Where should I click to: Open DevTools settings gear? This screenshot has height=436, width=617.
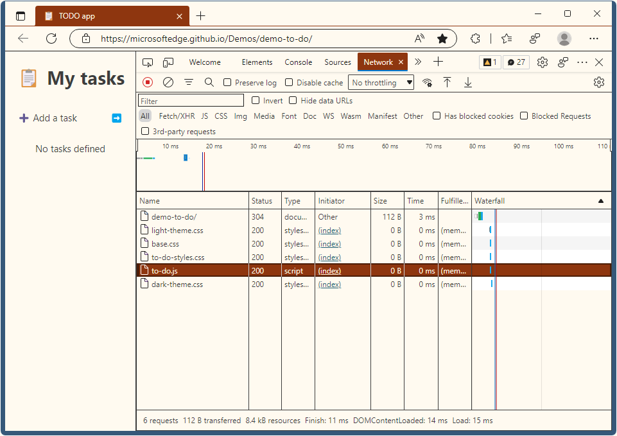542,62
